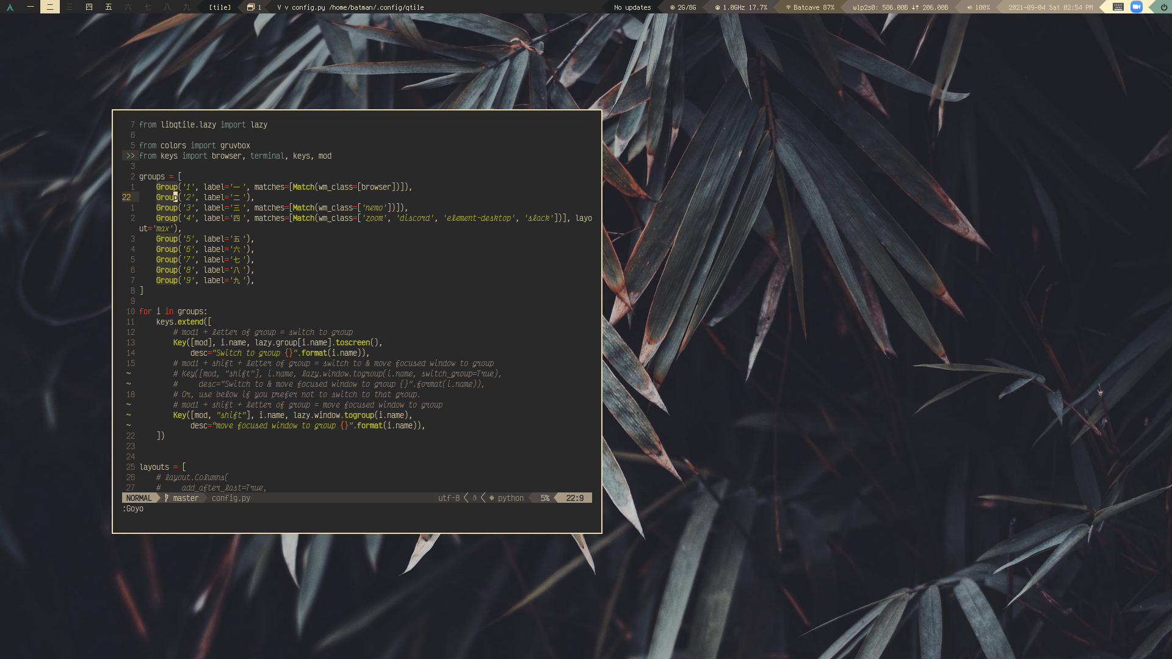Open the Zoom tray icon

tap(1136, 7)
